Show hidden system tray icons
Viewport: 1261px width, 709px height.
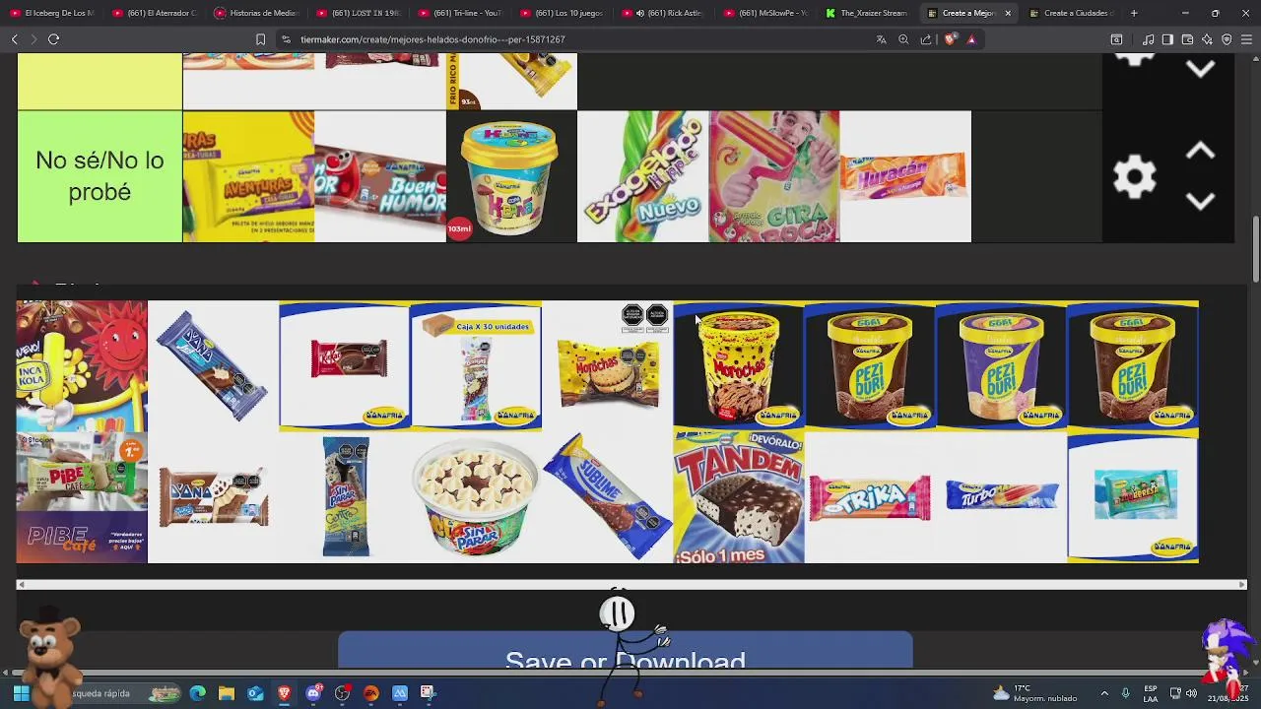[1104, 693]
